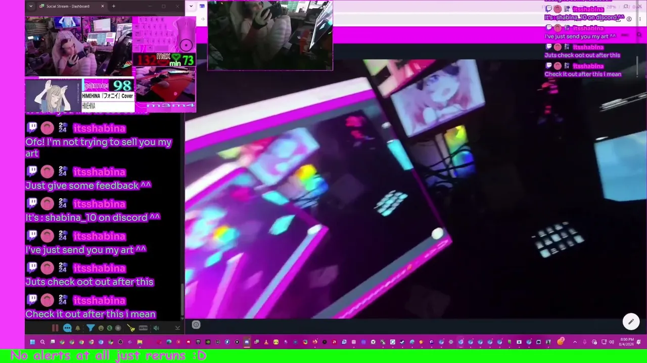Click the smiley face emoji icon
Image resolution: width=647 pixels, height=363 pixels.
pos(101,328)
